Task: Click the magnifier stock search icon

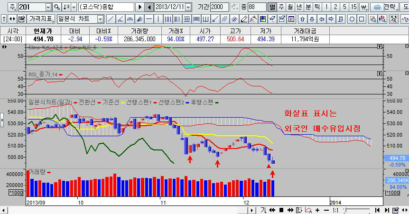Action: pyautogui.click(x=57, y=7)
